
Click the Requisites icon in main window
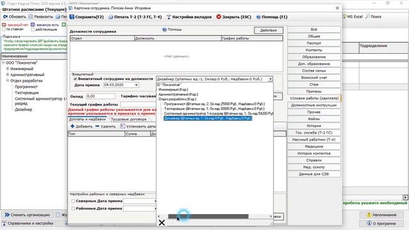[31, 17]
